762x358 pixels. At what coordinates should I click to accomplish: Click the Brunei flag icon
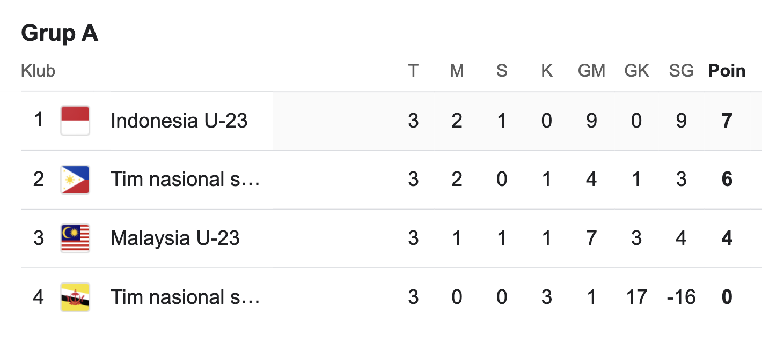pos(75,297)
